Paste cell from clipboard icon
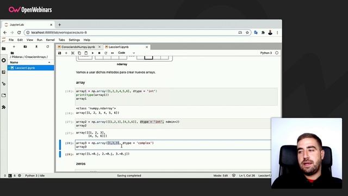 [86, 53]
